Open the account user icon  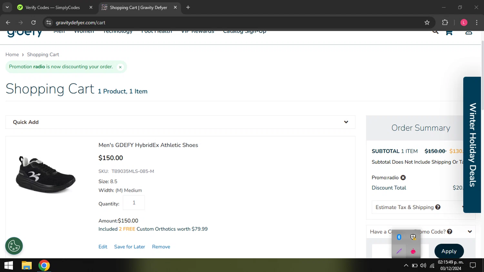pos(469,32)
